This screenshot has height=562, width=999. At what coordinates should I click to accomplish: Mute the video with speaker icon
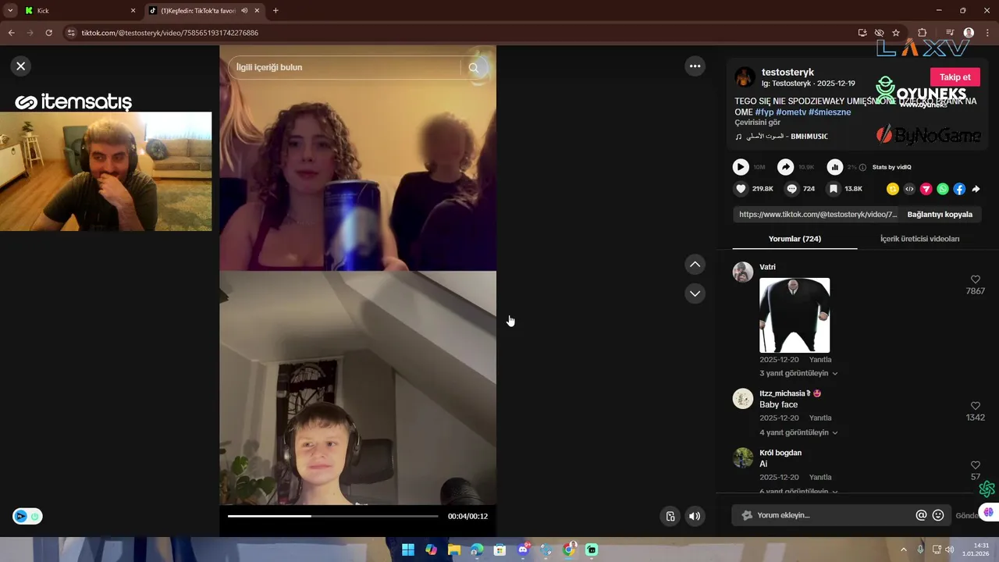pyautogui.click(x=695, y=516)
